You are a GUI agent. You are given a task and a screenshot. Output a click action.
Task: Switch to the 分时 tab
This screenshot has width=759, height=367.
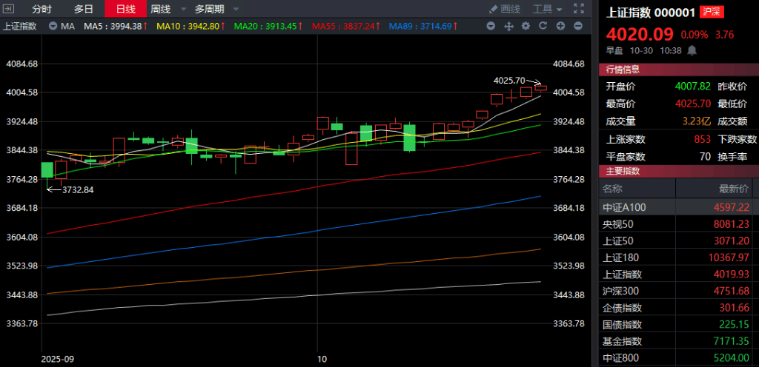click(x=42, y=9)
